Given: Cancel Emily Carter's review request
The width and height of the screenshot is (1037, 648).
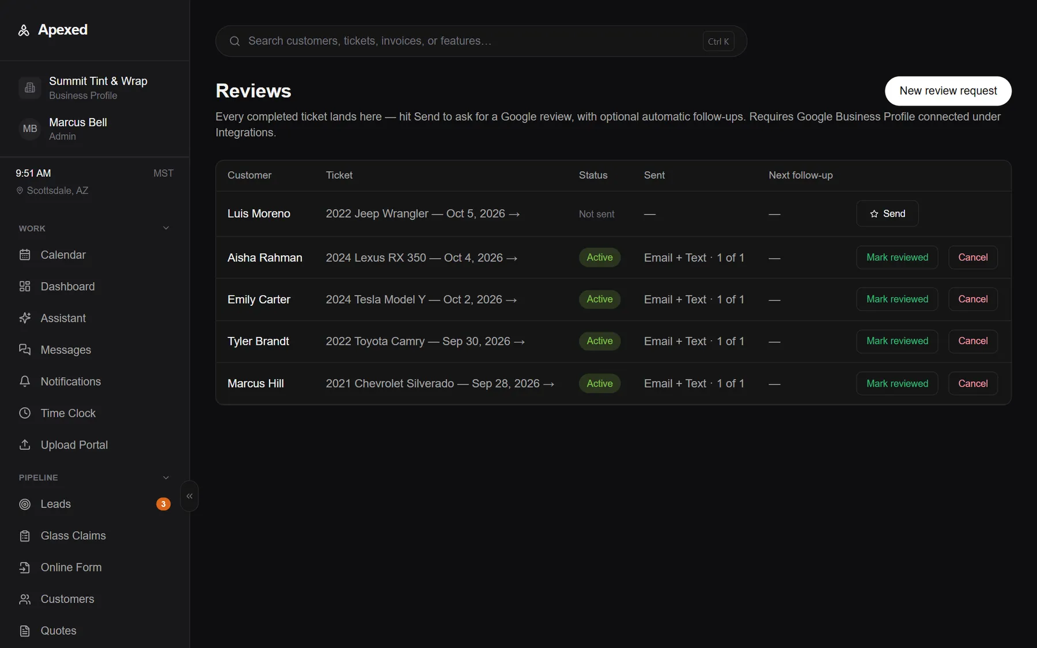Looking at the screenshot, I should 973,299.
